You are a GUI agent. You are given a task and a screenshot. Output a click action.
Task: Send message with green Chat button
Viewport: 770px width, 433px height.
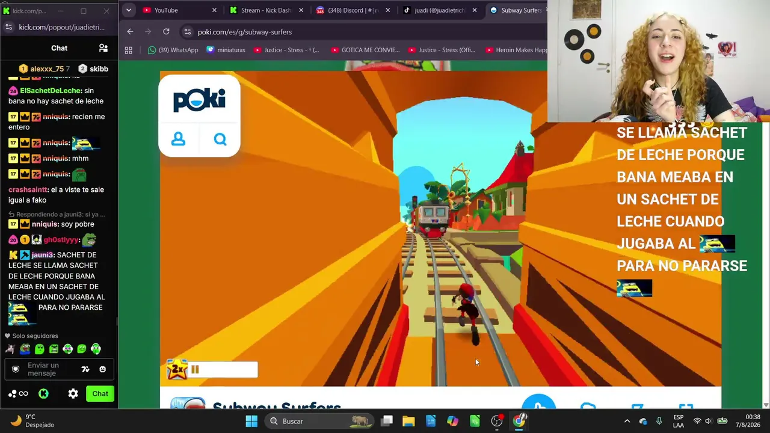100,394
